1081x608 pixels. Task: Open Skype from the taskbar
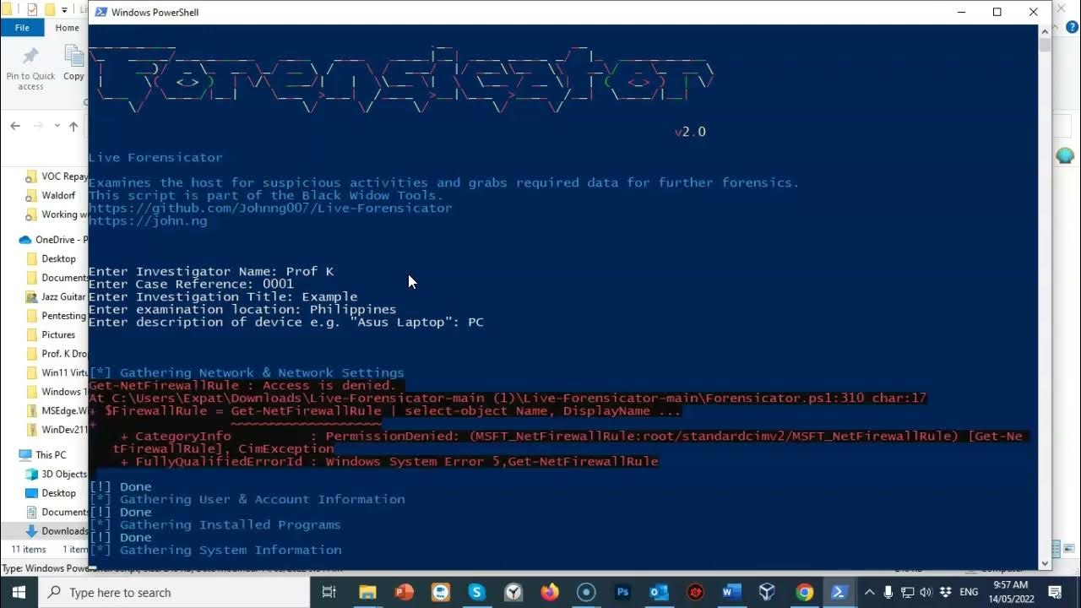pyautogui.click(x=476, y=592)
